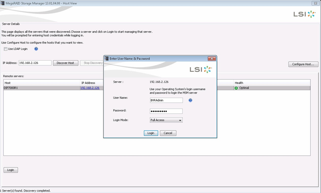This screenshot has width=321, height=193.
Task: Focus the IP Address input field
Action: pyautogui.click(x=35, y=63)
